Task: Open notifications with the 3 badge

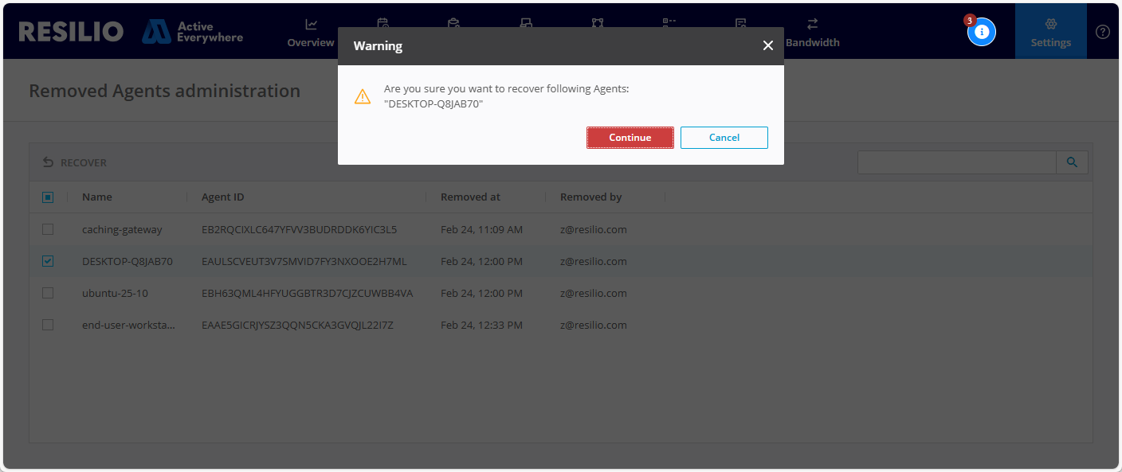Action: pyautogui.click(x=981, y=32)
